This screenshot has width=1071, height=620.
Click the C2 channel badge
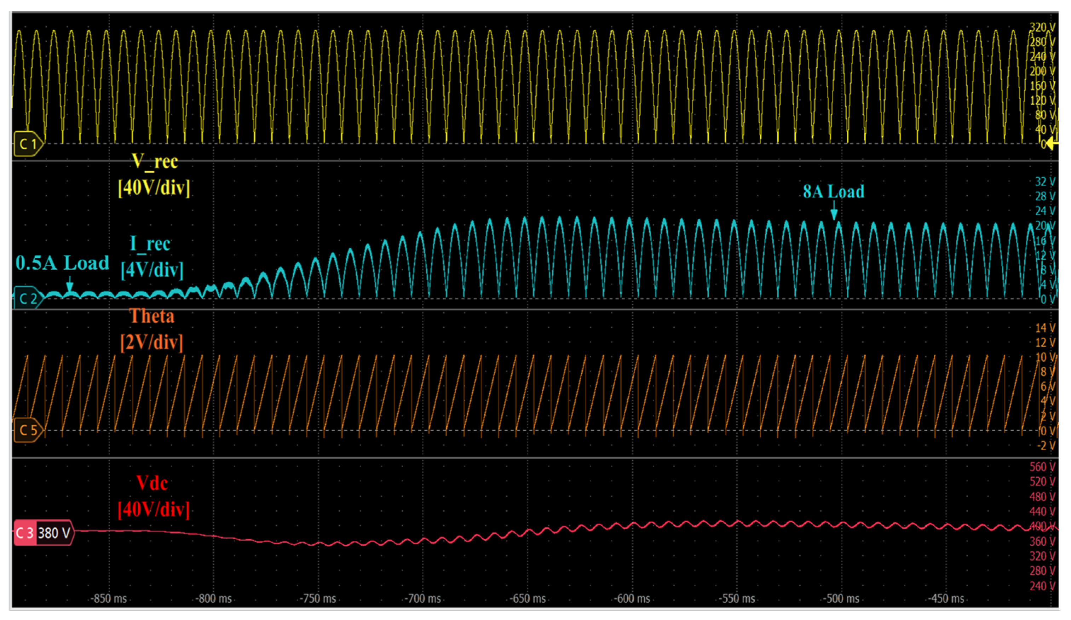[28, 298]
